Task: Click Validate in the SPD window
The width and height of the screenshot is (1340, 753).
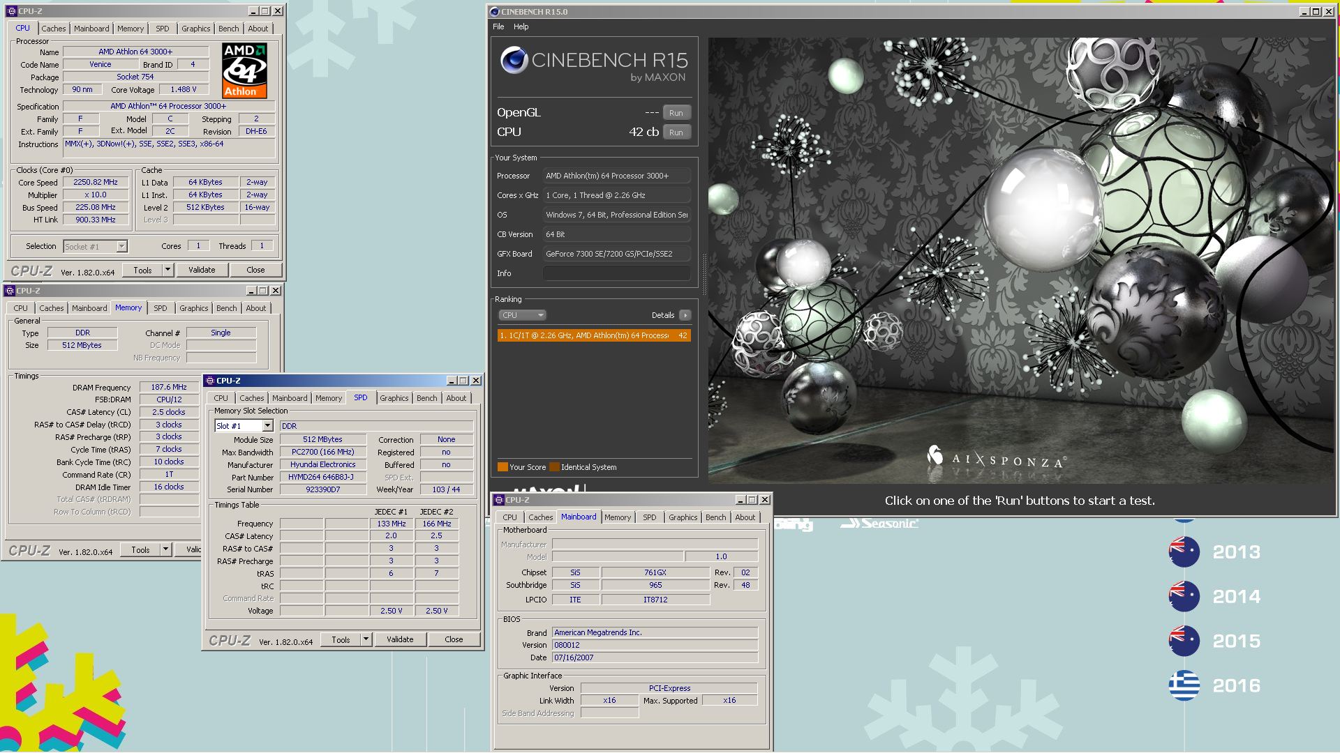Action: point(400,639)
